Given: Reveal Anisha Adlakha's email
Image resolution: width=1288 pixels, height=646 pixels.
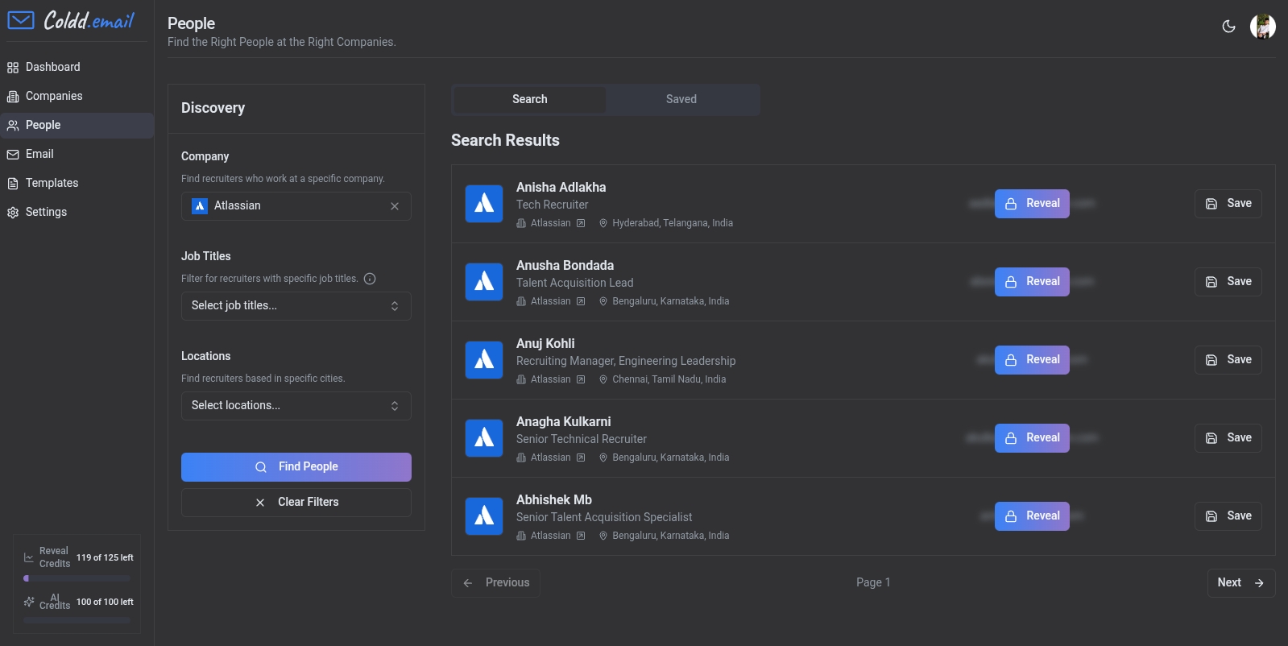Looking at the screenshot, I should pyautogui.click(x=1032, y=204).
